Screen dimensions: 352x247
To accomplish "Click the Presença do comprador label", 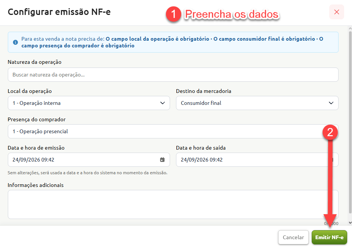I will (x=37, y=119).
